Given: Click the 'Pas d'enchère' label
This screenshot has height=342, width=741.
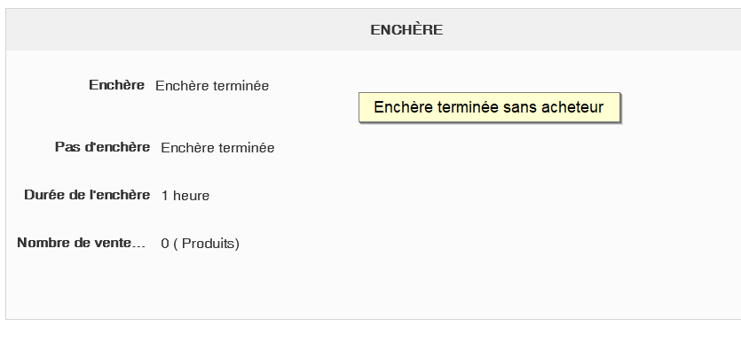Looking at the screenshot, I should (103, 147).
